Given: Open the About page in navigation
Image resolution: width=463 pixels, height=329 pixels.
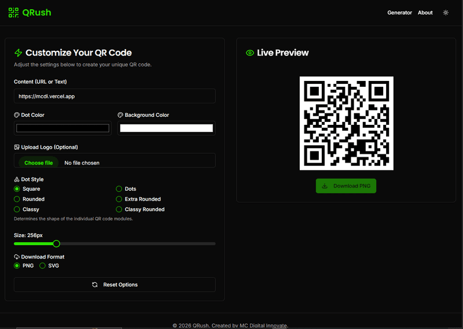Looking at the screenshot, I should (x=425, y=13).
